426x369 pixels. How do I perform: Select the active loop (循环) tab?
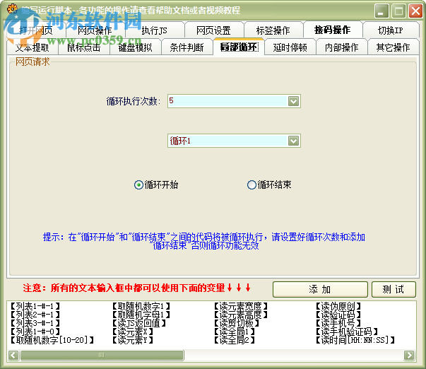(x=239, y=47)
